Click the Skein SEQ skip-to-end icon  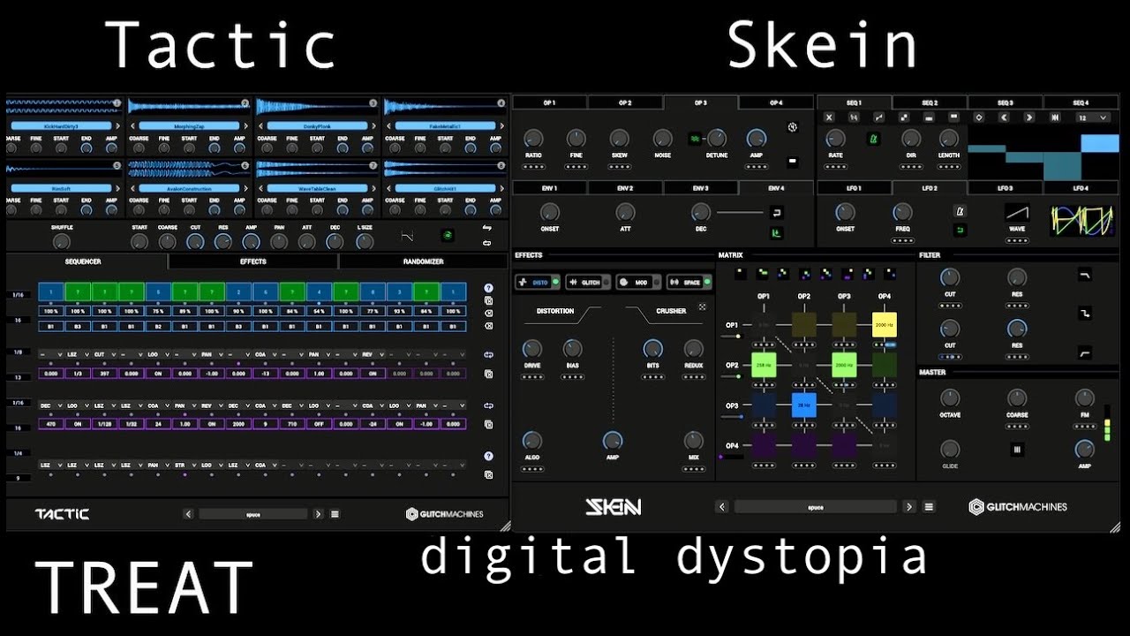[1054, 117]
